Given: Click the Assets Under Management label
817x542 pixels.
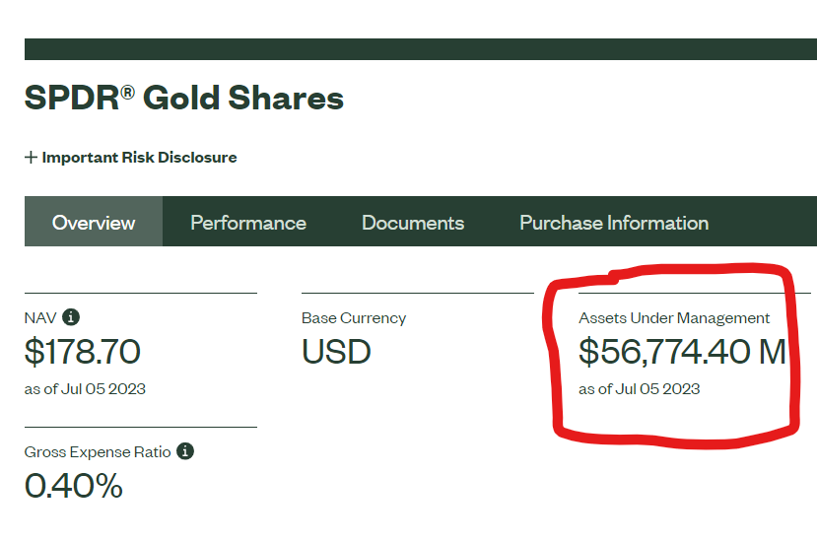Looking at the screenshot, I should click(x=674, y=318).
